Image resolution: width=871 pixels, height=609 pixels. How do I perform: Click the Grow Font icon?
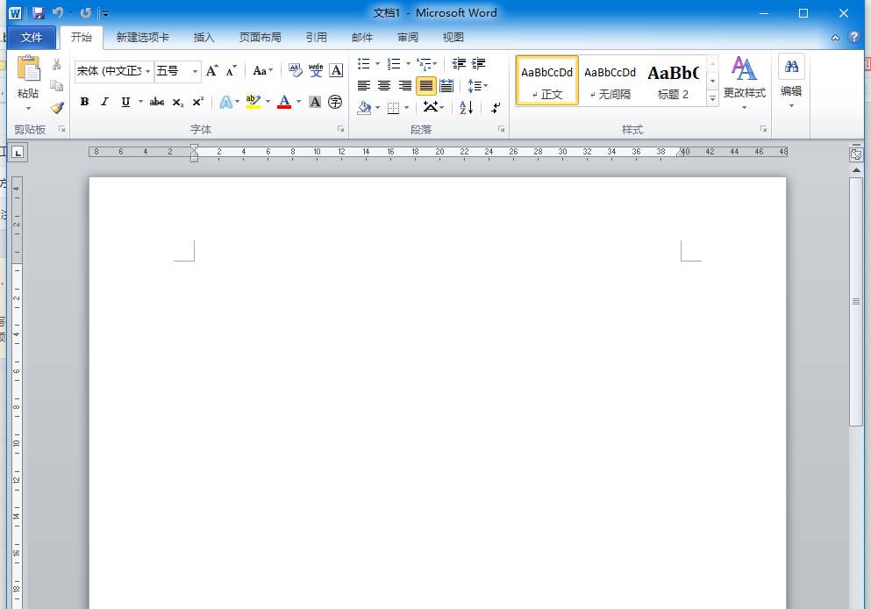point(211,71)
